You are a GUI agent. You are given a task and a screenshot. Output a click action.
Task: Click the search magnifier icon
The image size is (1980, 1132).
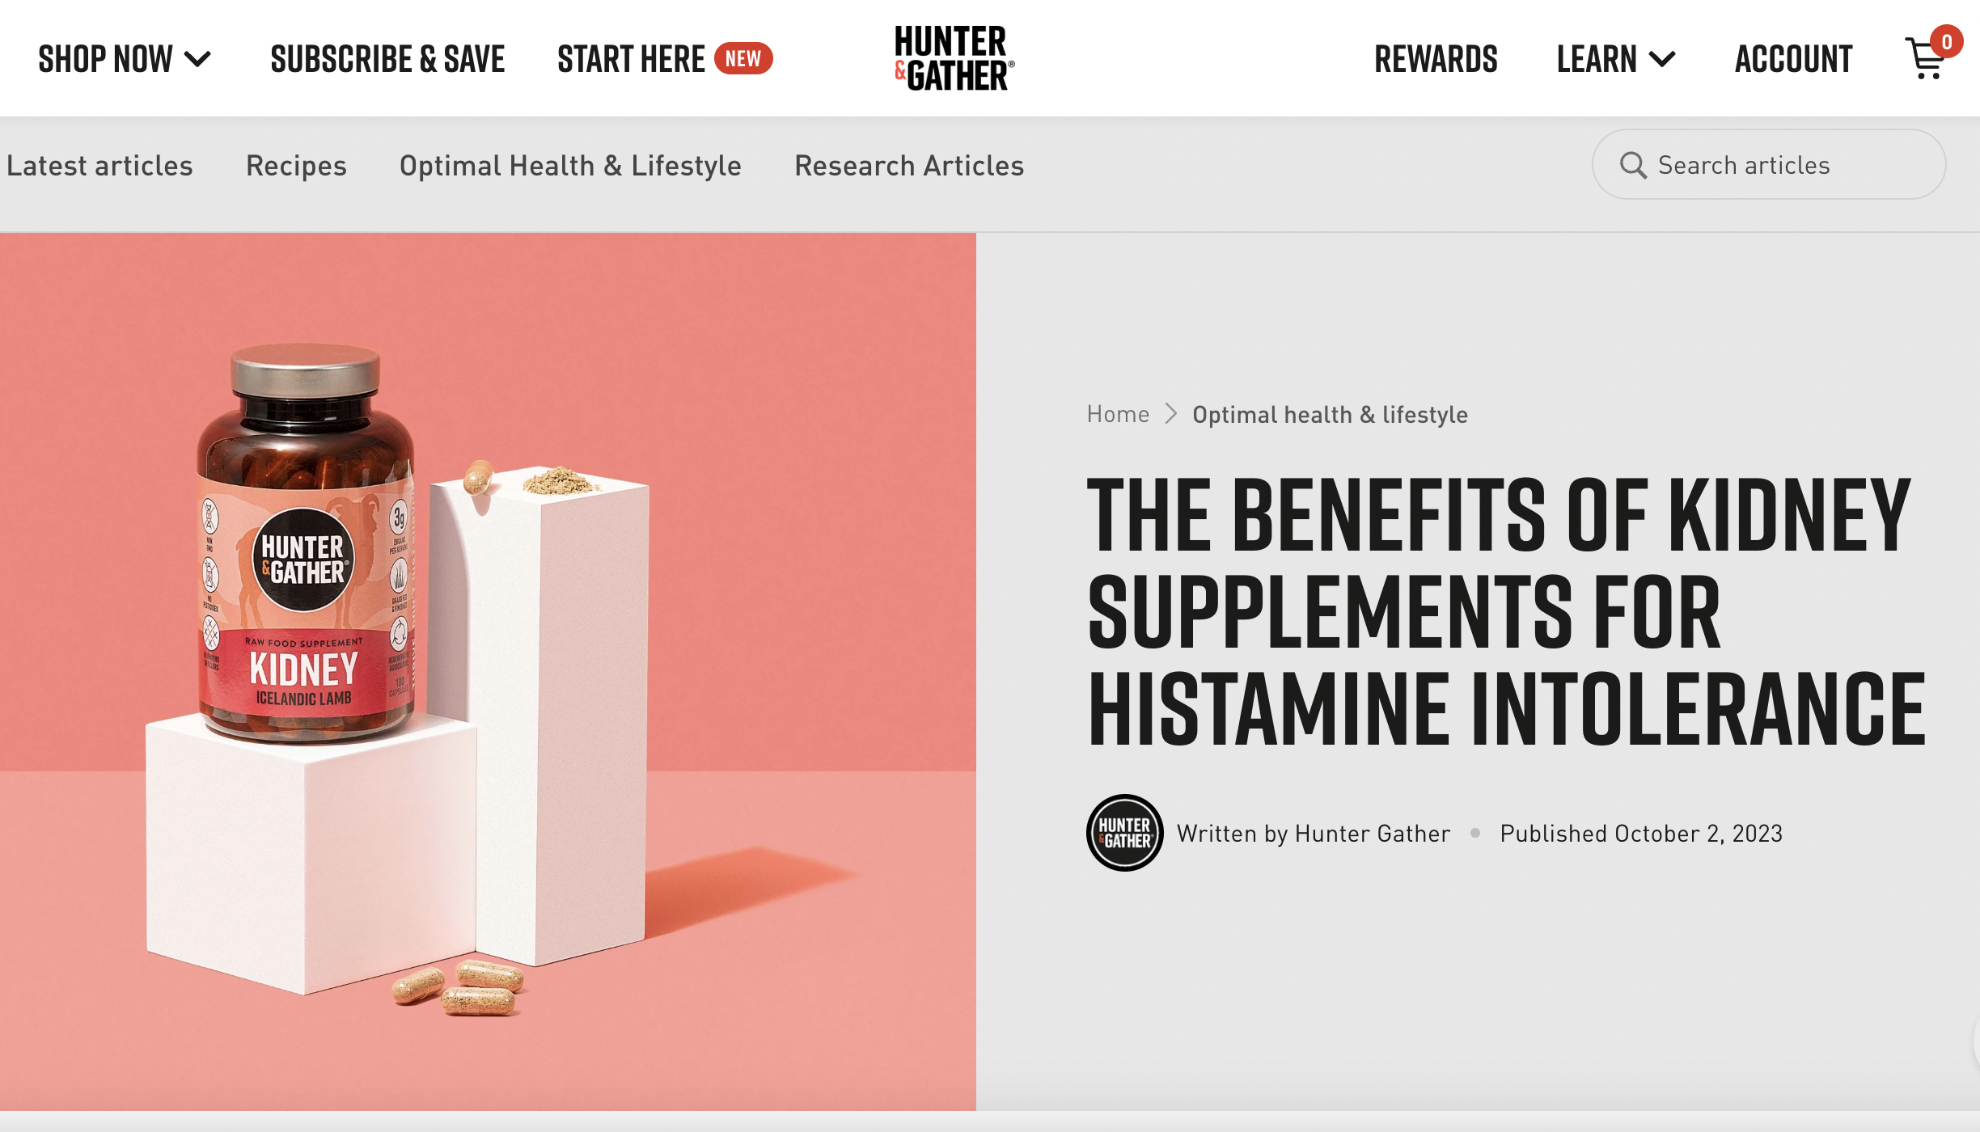pyautogui.click(x=1633, y=165)
